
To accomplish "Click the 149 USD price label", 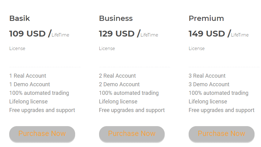I will (x=207, y=33).
